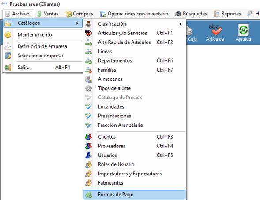Click the Tipos de ajuste gear icon
This screenshot has height=200, width=260.
pos(88,88)
